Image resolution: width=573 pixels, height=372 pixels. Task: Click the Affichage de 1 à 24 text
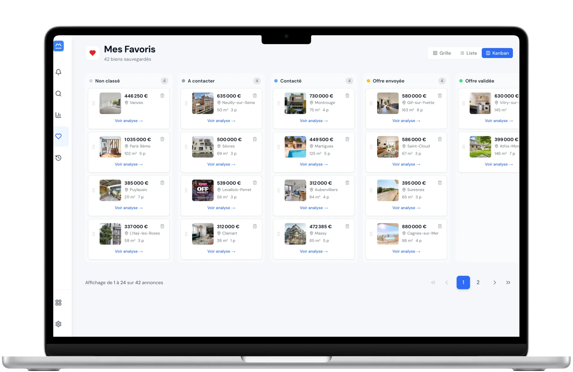(124, 283)
